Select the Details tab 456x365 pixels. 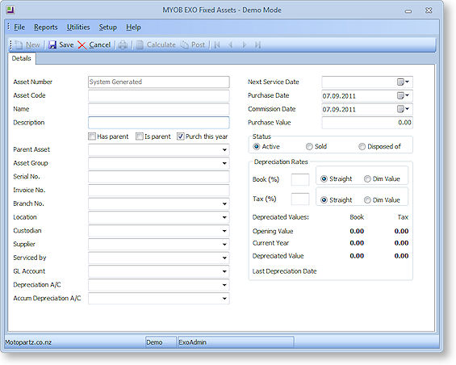click(x=22, y=58)
